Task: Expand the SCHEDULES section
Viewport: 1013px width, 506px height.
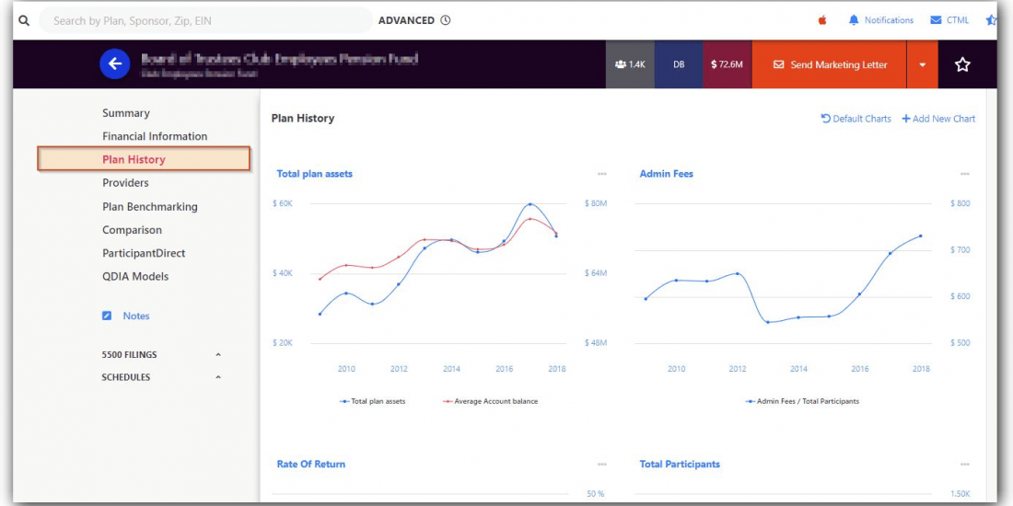Action: pyautogui.click(x=218, y=377)
